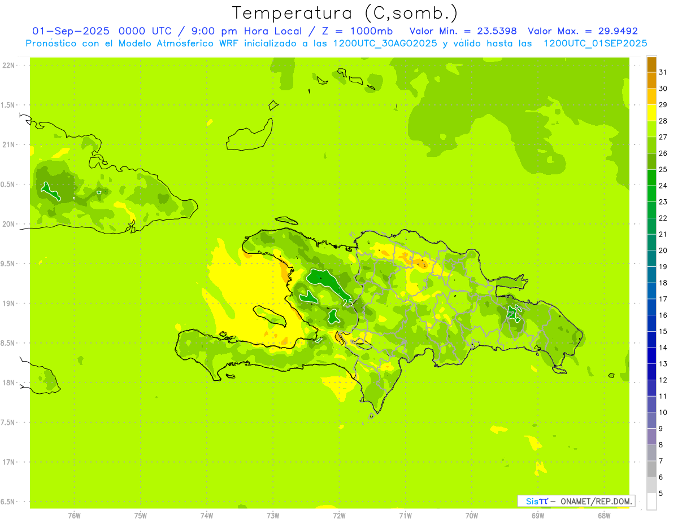Click the "68W" longitude axis label

(604, 516)
